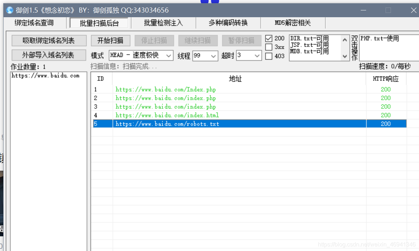Select PHP.txt-使用 in active dictionary list
This screenshot has height=251, width=419.
[379, 38]
